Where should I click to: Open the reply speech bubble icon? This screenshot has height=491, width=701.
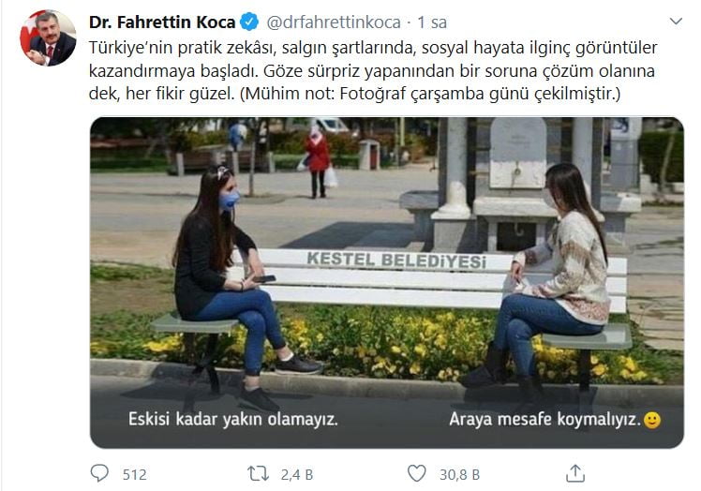tap(99, 473)
